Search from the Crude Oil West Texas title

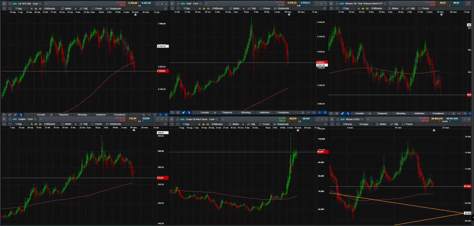pos(217,119)
